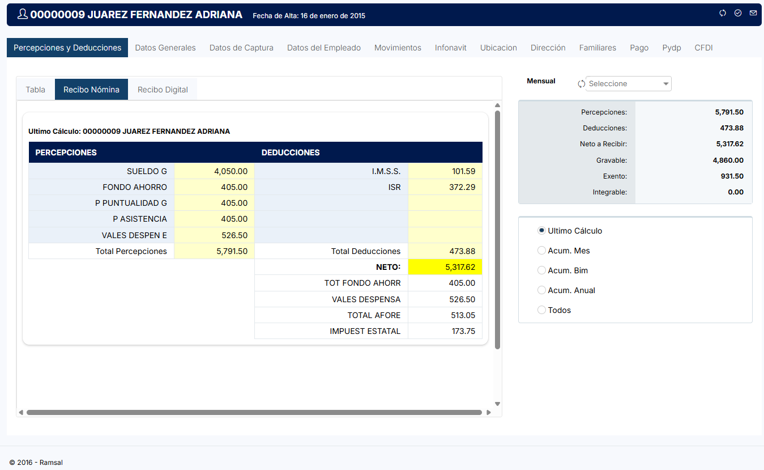Go to the CFDI tab

[703, 48]
